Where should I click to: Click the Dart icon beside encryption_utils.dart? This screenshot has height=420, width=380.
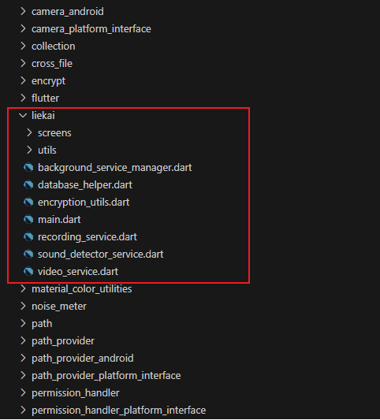coord(28,203)
